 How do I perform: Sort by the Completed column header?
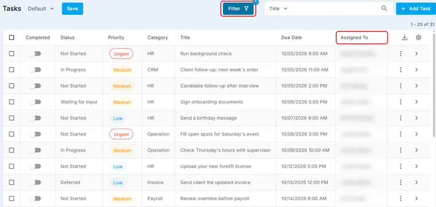(38, 37)
